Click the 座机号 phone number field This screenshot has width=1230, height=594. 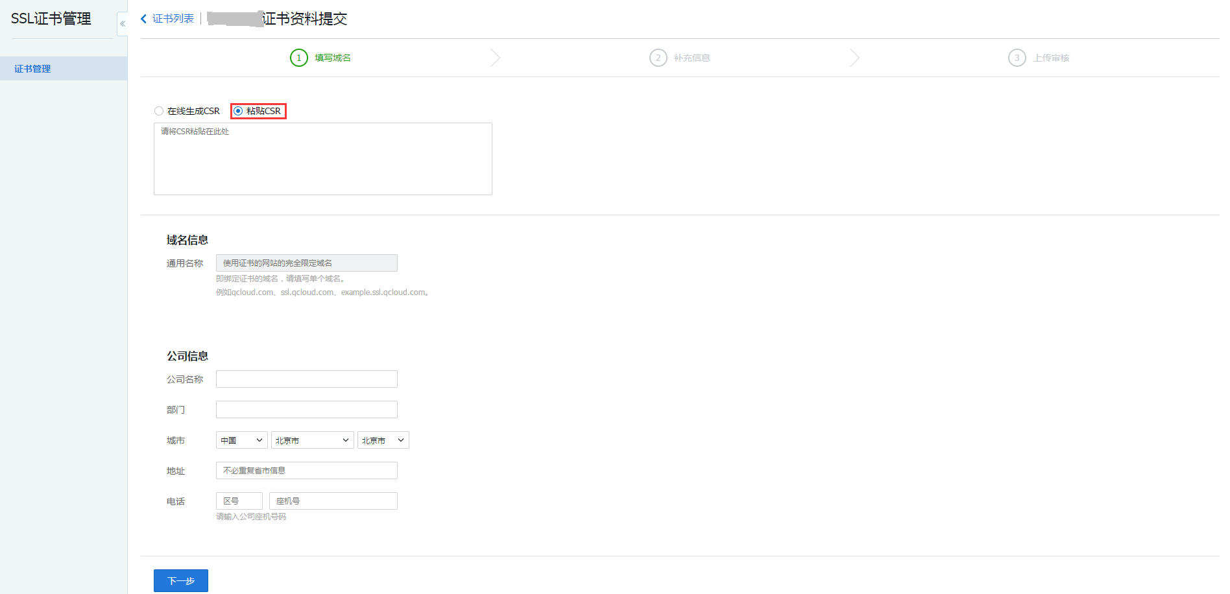point(333,501)
